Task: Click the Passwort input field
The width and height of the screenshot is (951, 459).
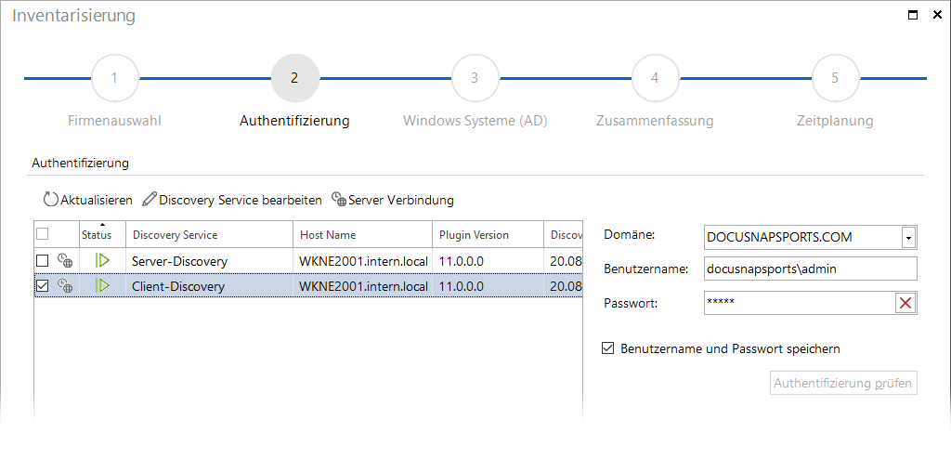Action: [800, 303]
